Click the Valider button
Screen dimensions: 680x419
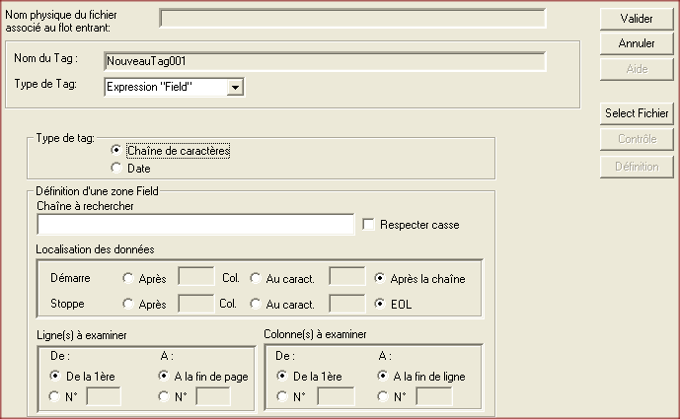(x=637, y=19)
